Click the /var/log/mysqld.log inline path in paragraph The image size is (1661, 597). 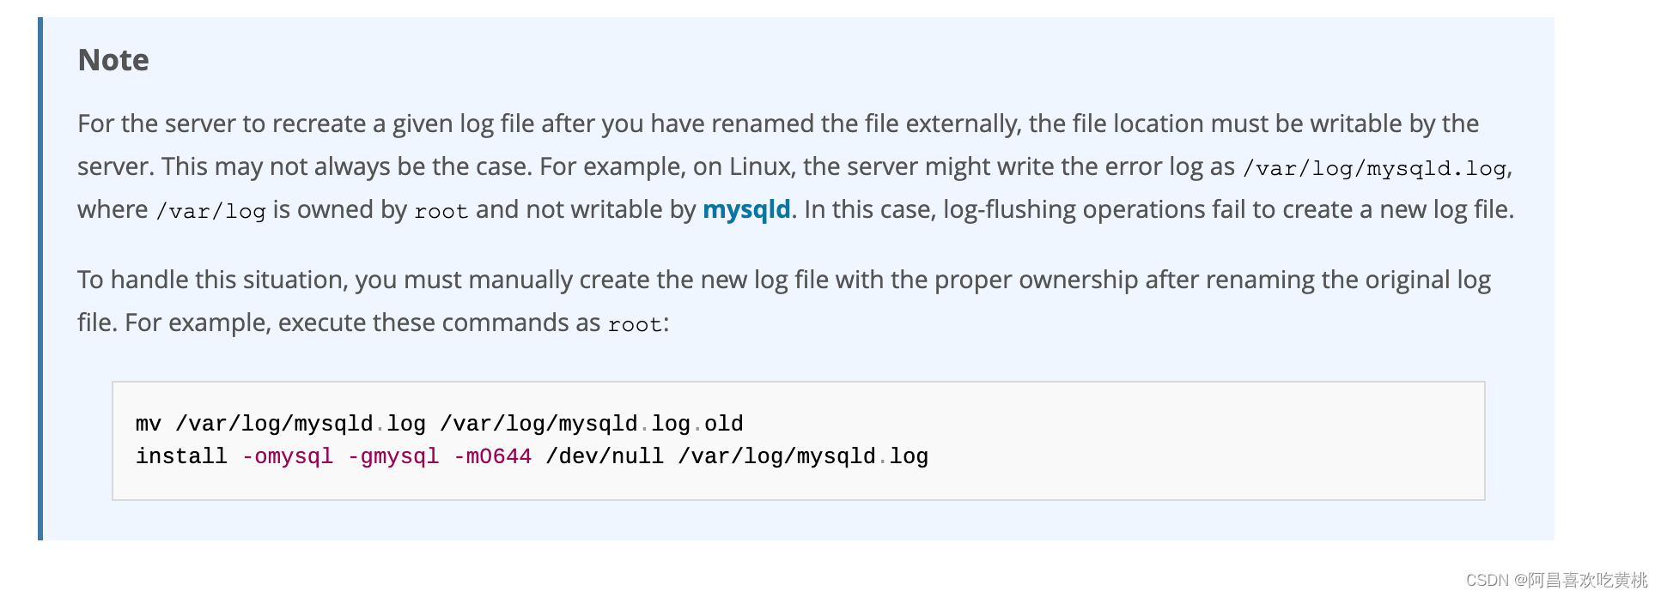[1374, 168]
